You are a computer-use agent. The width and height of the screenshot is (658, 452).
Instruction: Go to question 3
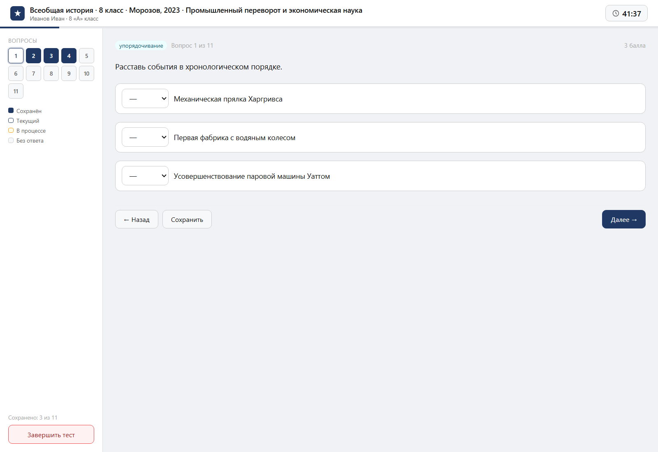(x=51, y=56)
